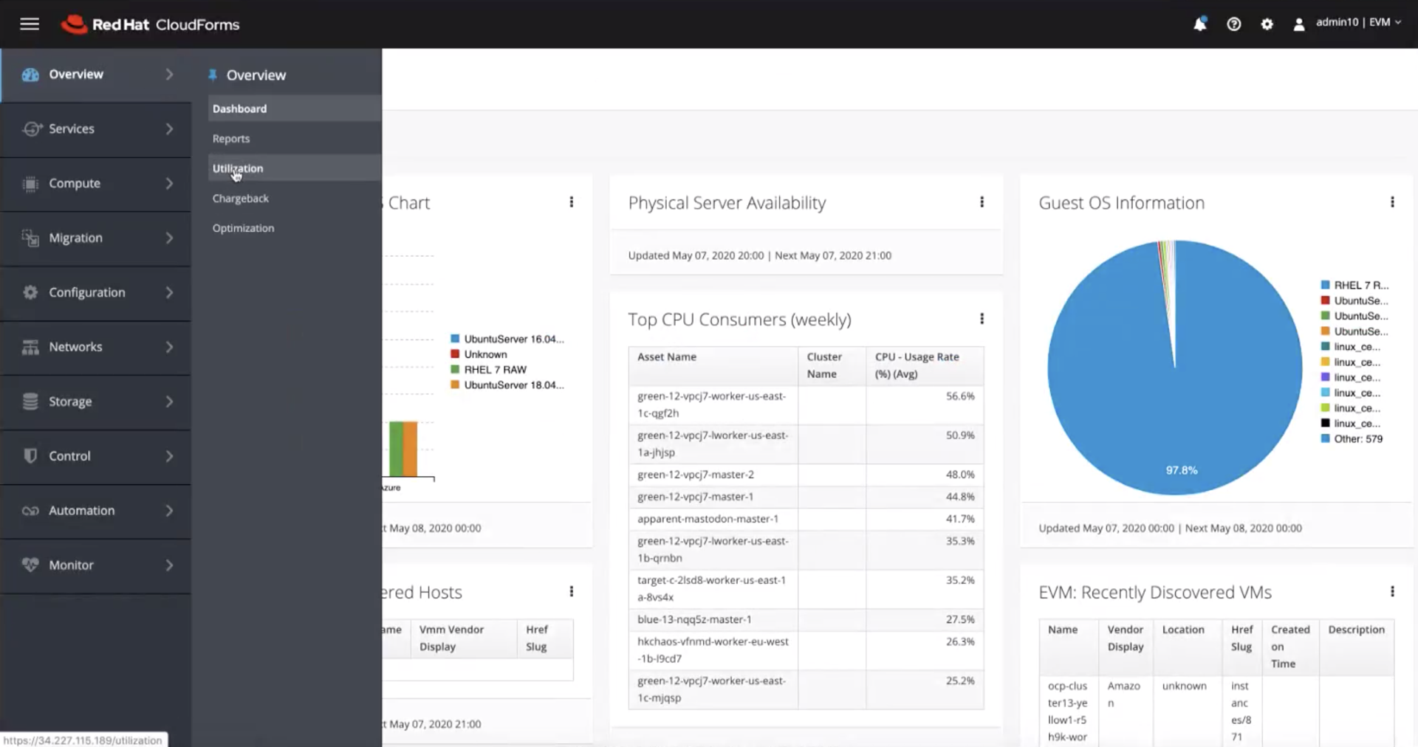1418x747 pixels.
Task: Click RHEL 7 RAW legend label
Action: 495,370
